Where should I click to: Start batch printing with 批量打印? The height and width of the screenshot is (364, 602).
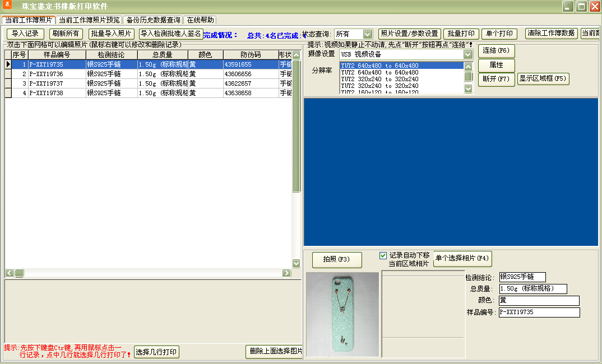point(461,34)
